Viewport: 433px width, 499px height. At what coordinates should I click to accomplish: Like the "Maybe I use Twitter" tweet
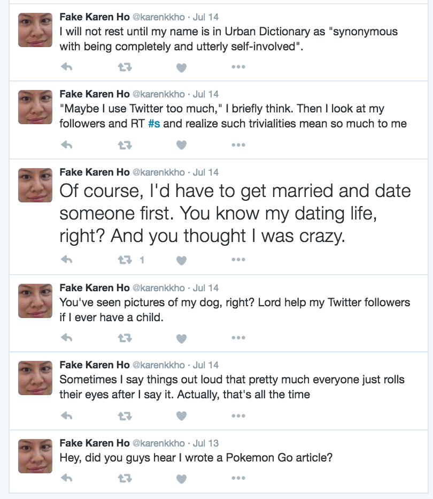(x=182, y=145)
